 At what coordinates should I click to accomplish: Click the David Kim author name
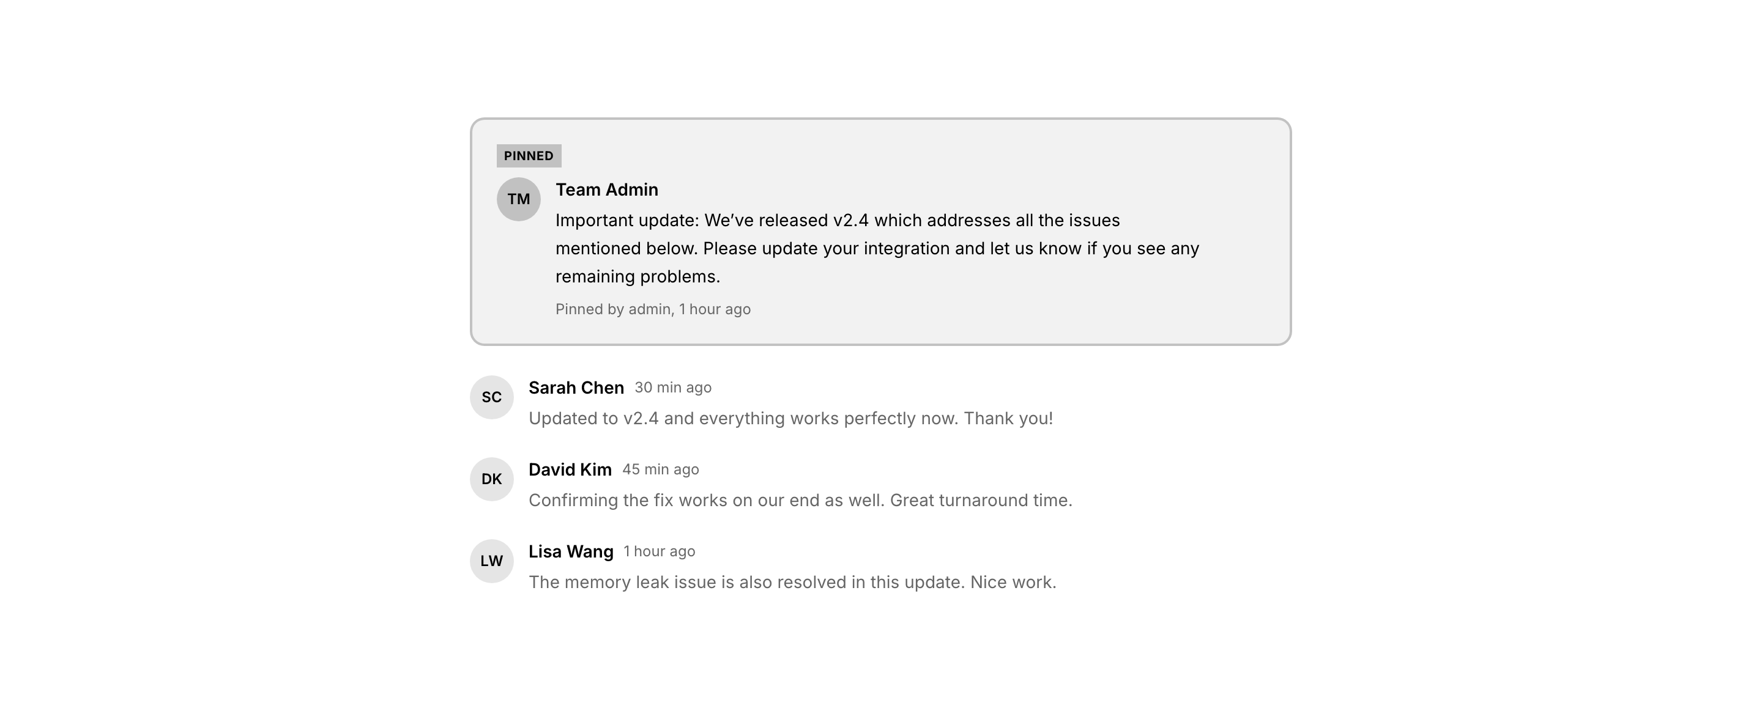pyautogui.click(x=570, y=470)
